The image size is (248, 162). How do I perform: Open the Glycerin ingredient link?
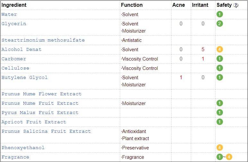click(14, 24)
